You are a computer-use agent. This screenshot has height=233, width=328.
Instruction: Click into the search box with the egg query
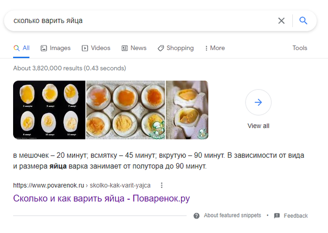click(x=141, y=21)
